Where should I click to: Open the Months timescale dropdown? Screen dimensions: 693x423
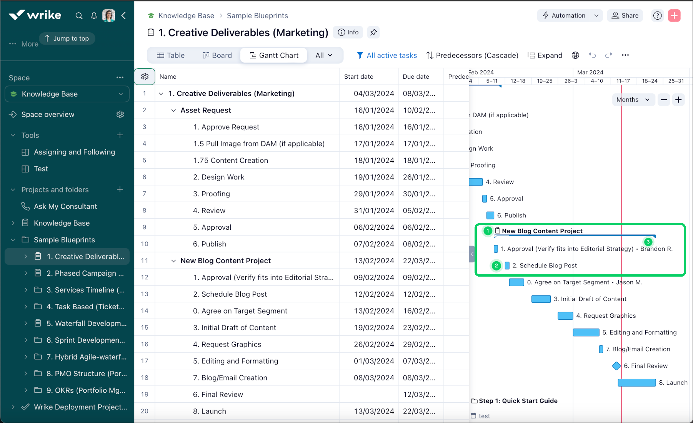point(633,100)
